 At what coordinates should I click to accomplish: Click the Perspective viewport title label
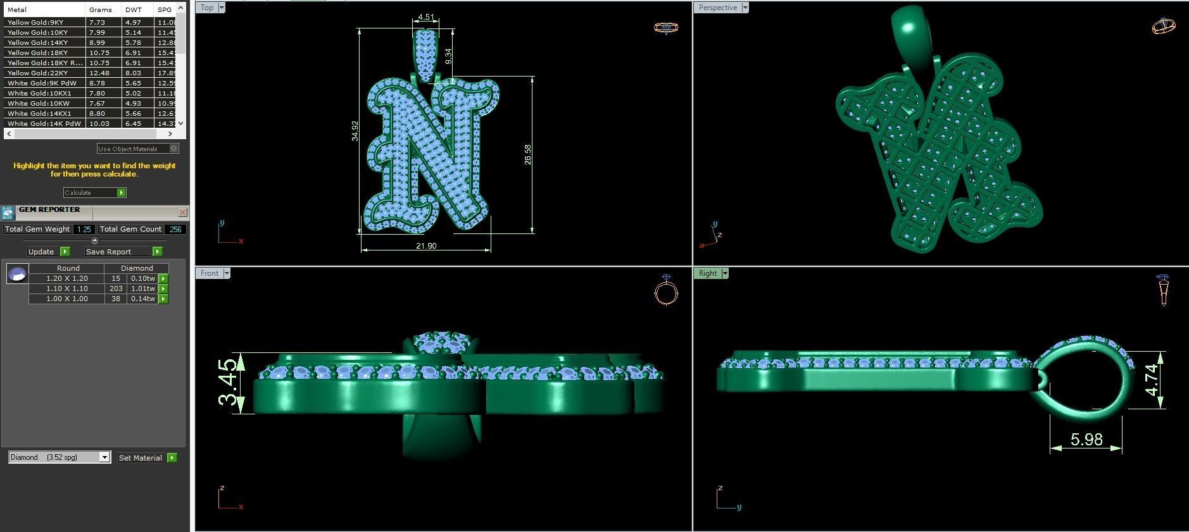coord(717,8)
